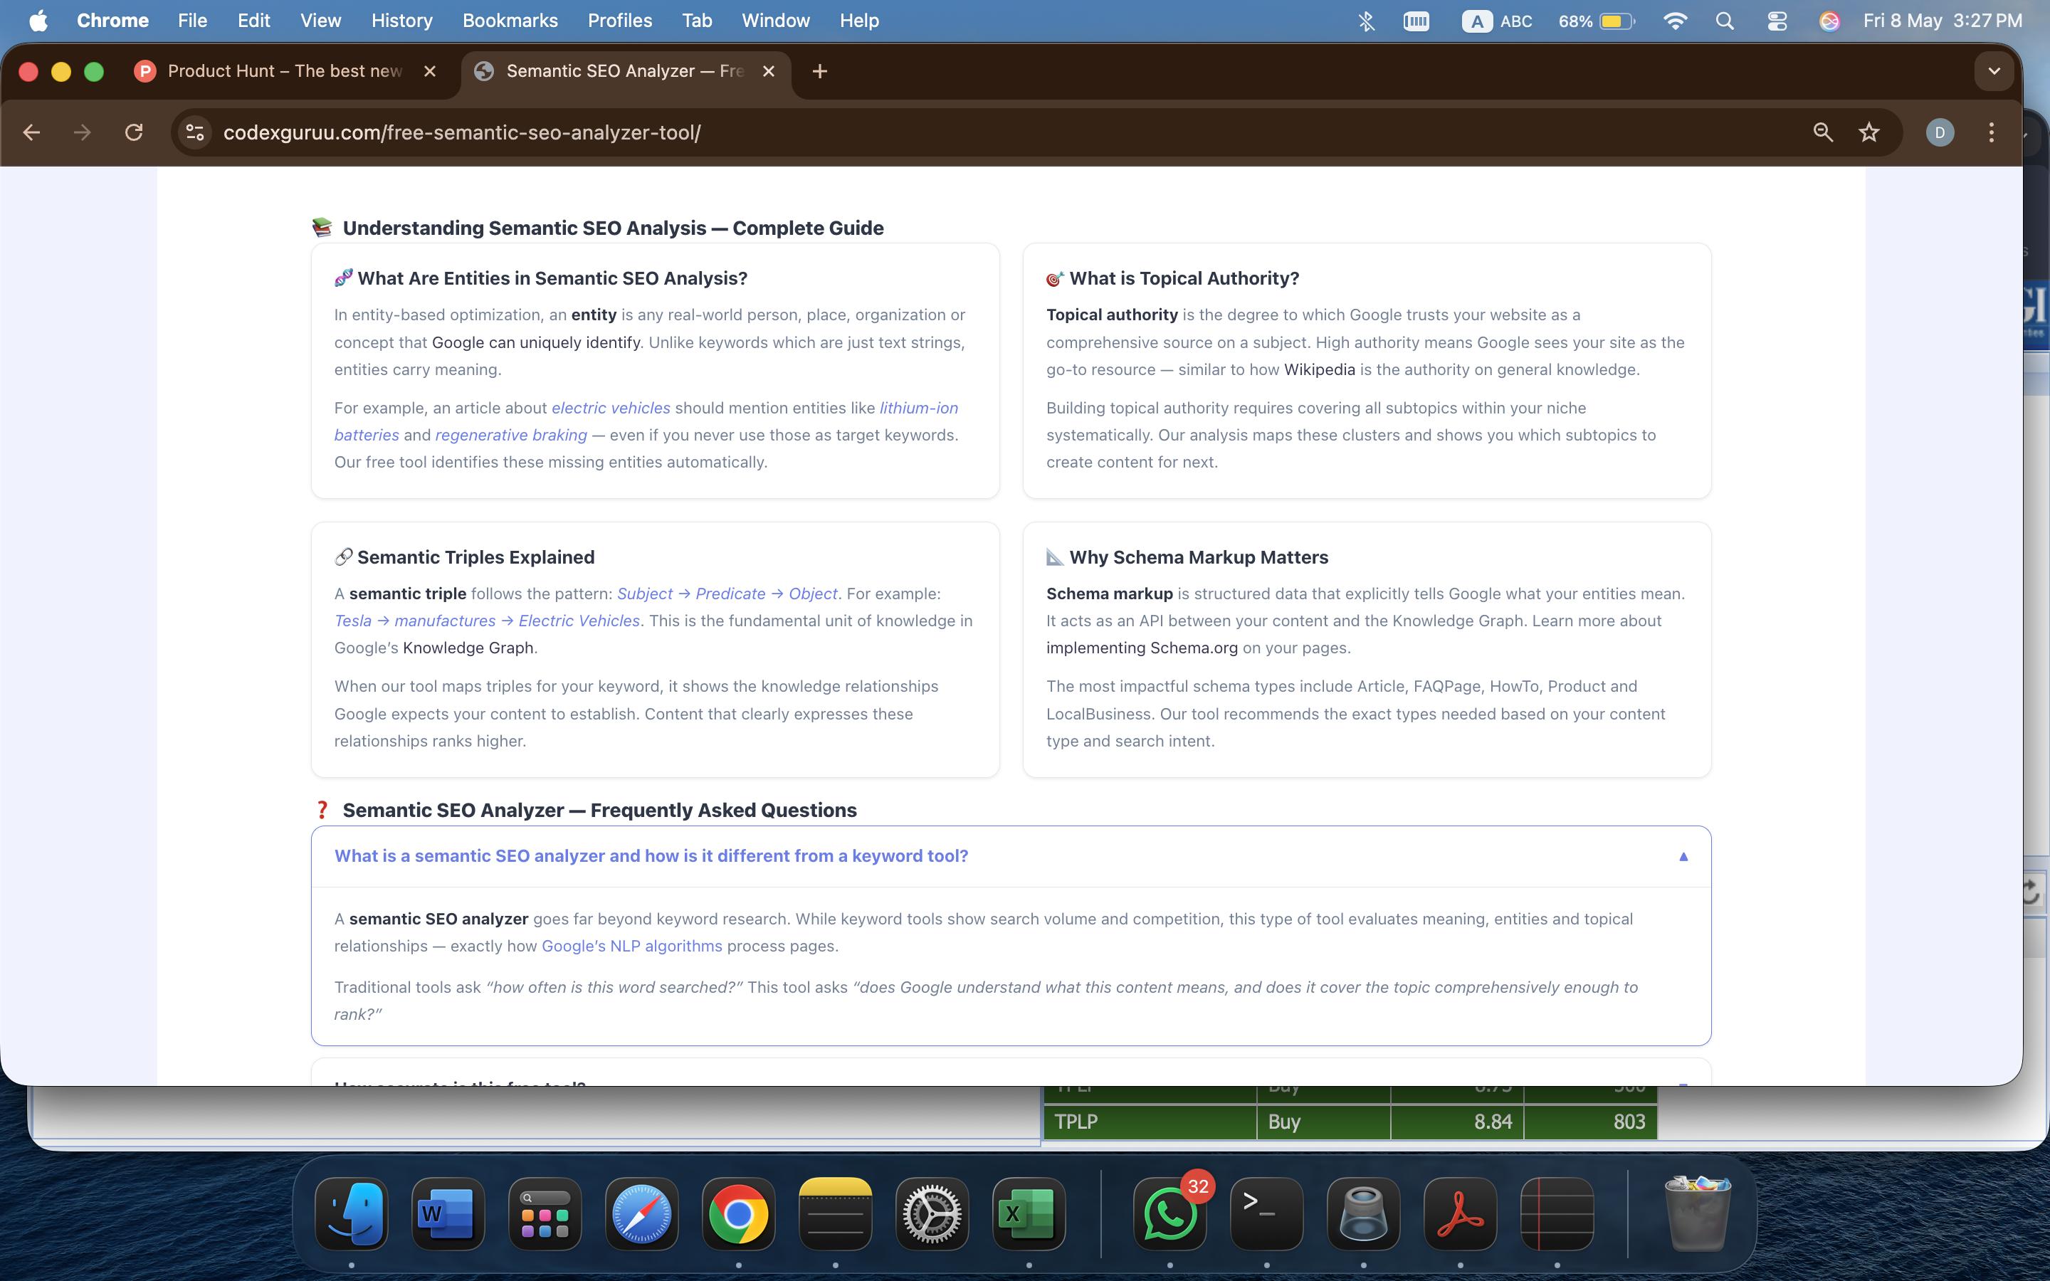Reload the current page
This screenshot has width=2050, height=1281.
134,132
